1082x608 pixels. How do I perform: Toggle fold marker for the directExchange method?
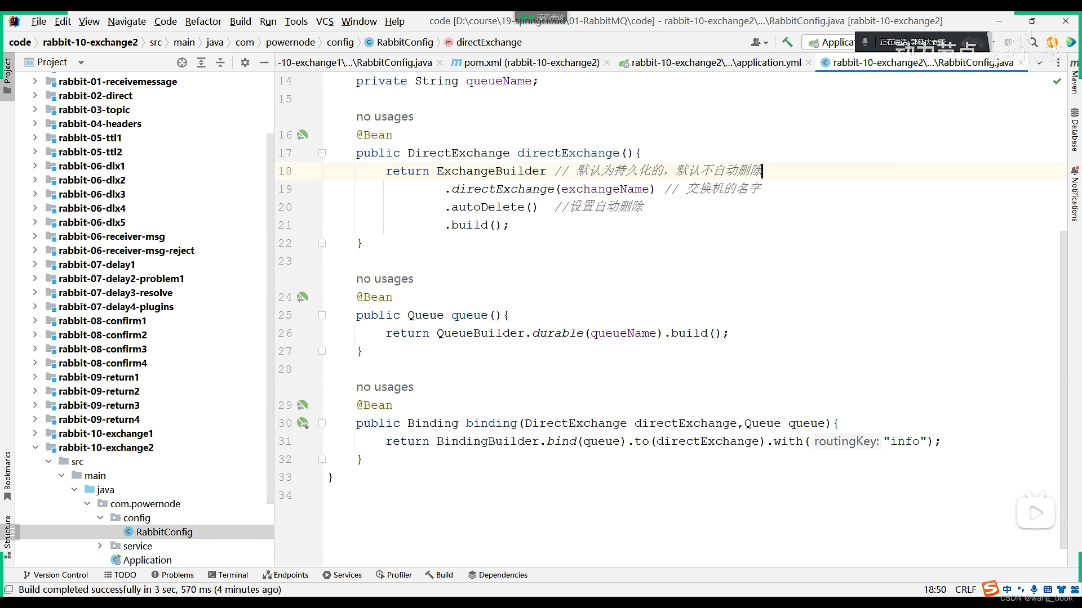(322, 153)
